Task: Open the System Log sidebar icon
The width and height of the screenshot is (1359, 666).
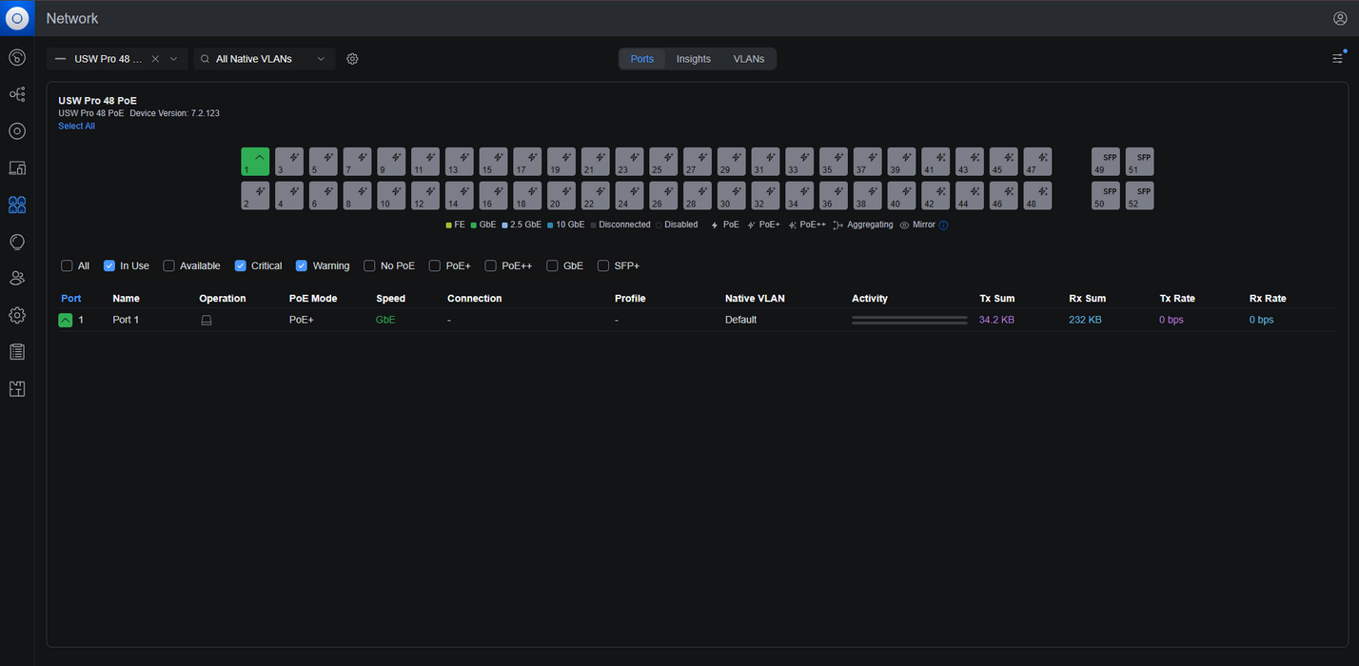Action: [x=17, y=352]
